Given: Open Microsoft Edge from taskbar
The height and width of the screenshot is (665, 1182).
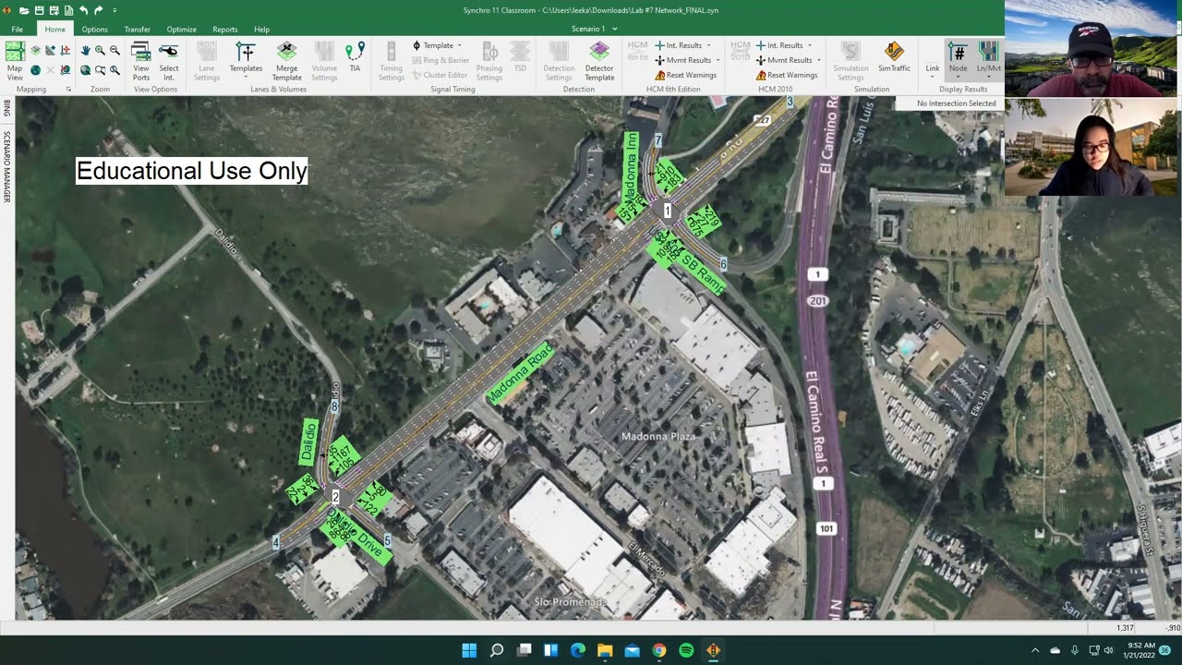Looking at the screenshot, I should (578, 650).
